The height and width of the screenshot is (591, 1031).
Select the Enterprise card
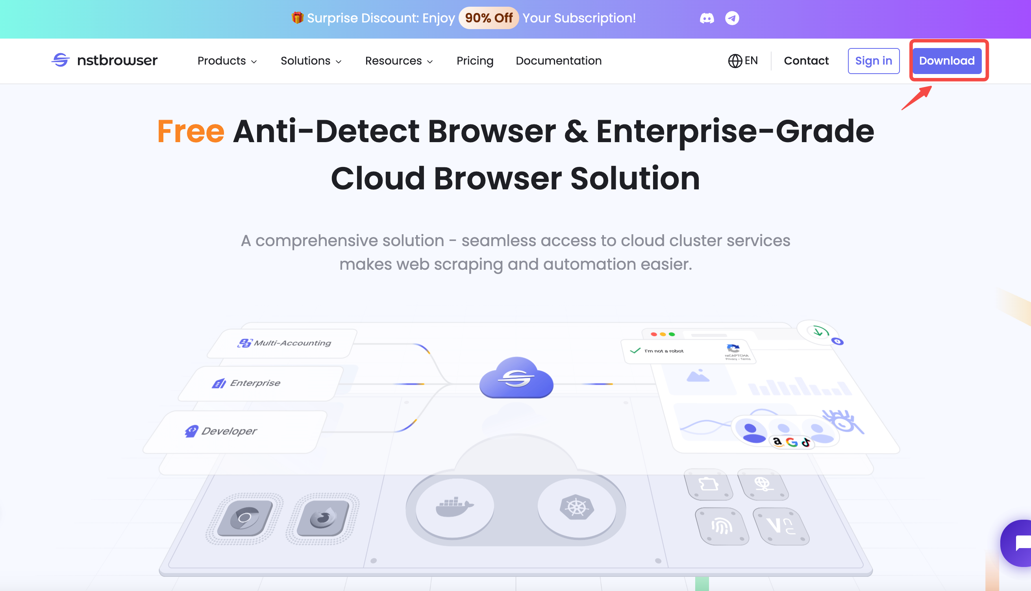261,383
